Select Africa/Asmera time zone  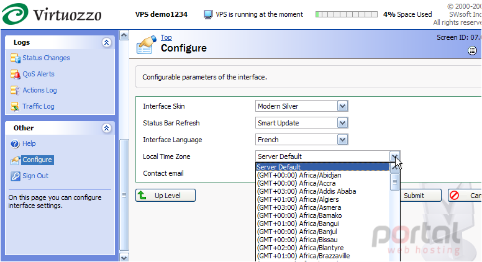(x=323, y=207)
